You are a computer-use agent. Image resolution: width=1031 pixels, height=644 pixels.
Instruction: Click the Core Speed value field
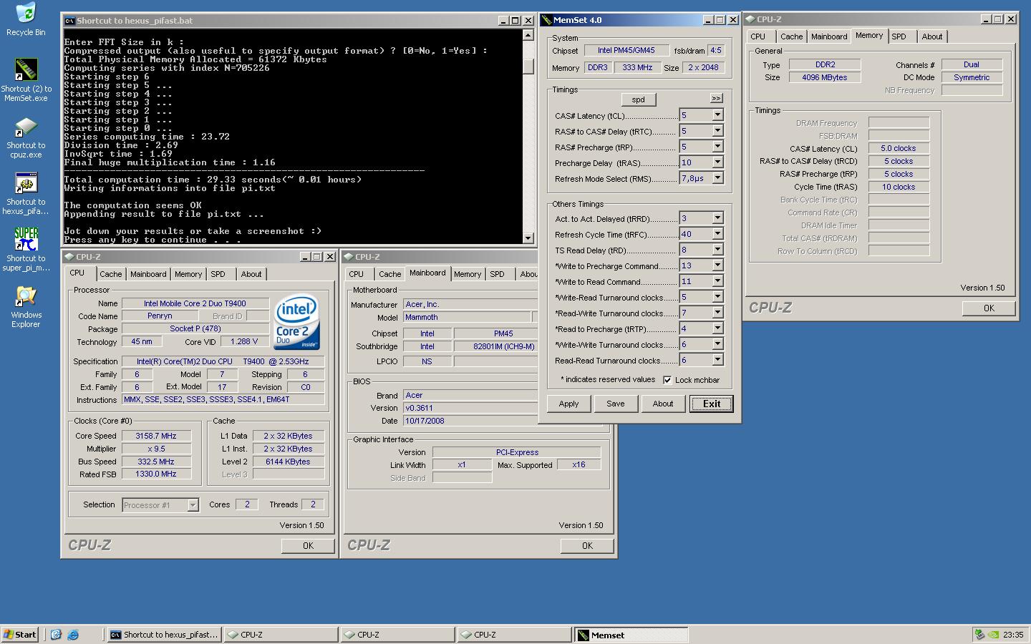[x=156, y=436]
